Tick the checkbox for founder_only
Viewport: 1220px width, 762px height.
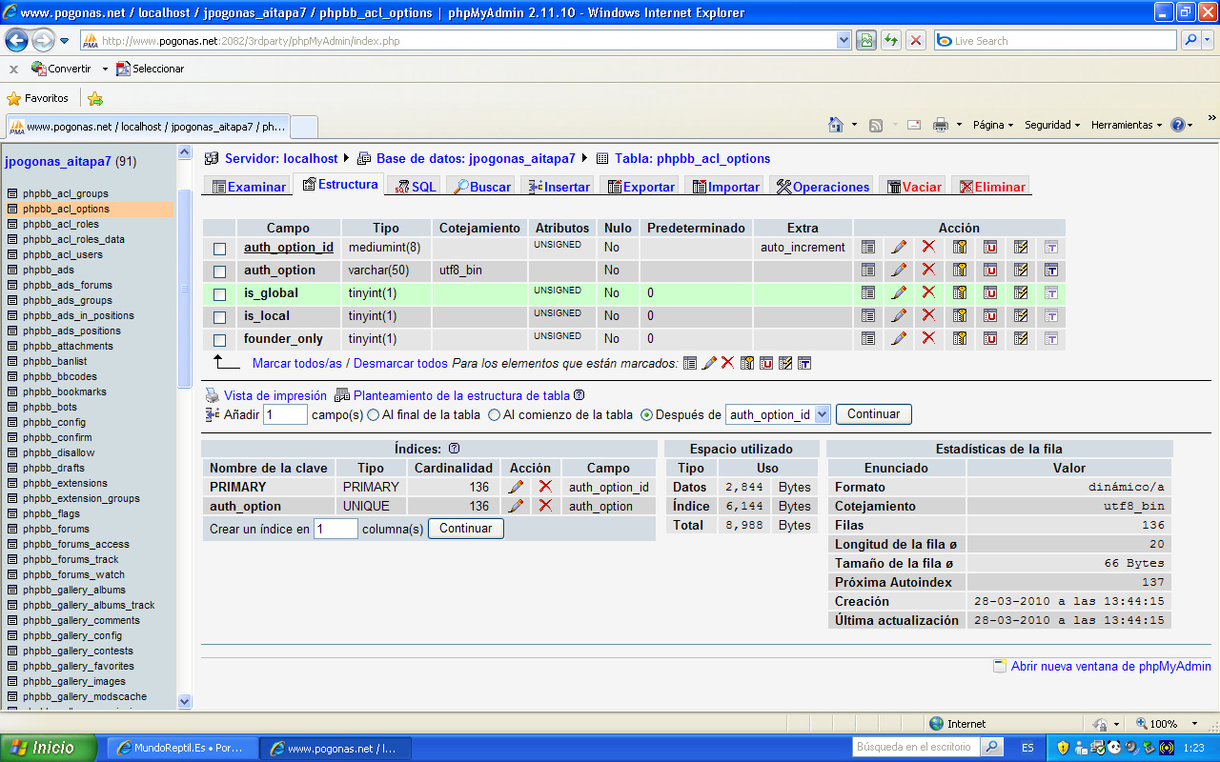point(219,339)
